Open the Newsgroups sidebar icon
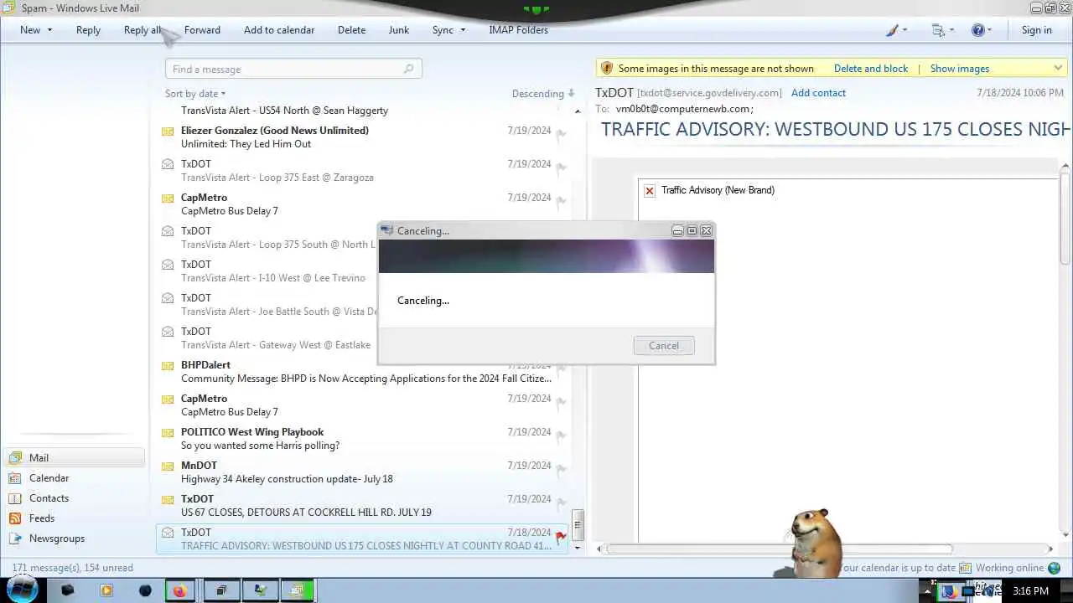Viewport: 1073px width, 603px height. (x=14, y=539)
